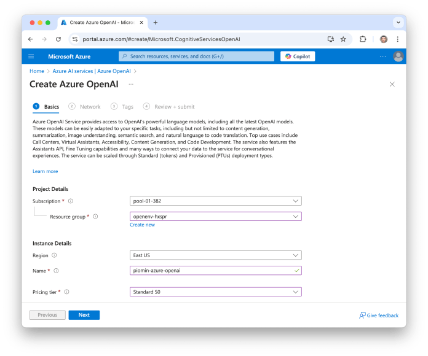Open Copilot in the Azure header
Viewport: 428px width, 356px height.
pos(298,56)
